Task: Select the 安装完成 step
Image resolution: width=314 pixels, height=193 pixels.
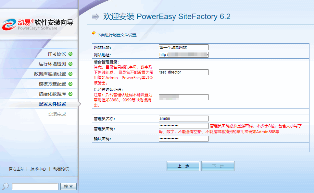Action: tap(57, 114)
